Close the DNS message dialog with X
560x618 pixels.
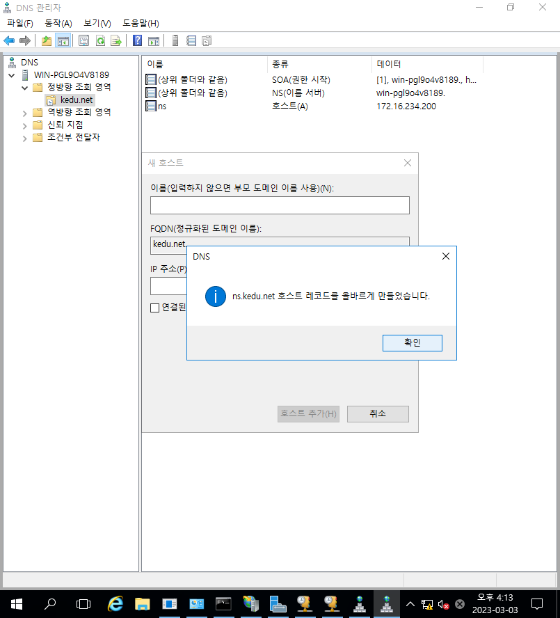pyautogui.click(x=446, y=256)
